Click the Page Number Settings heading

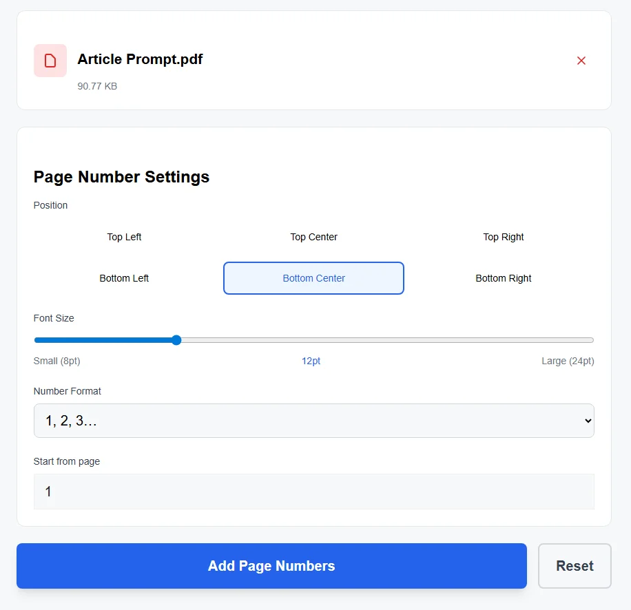coord(121,177)
